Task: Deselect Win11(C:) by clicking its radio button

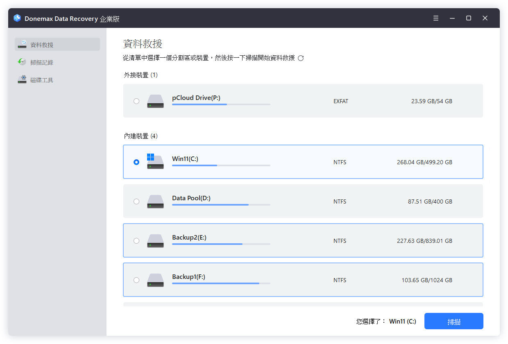Action: [x=136, y=162]
